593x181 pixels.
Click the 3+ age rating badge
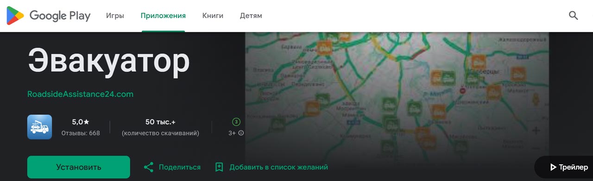click(x=236, y=122)
